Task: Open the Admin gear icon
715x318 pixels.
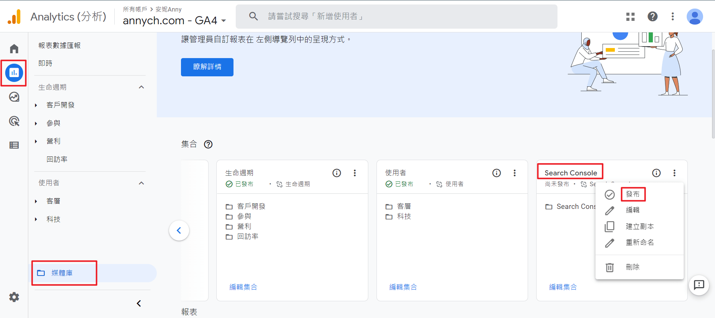Action: pyautogui.click(x=14, y=297)
